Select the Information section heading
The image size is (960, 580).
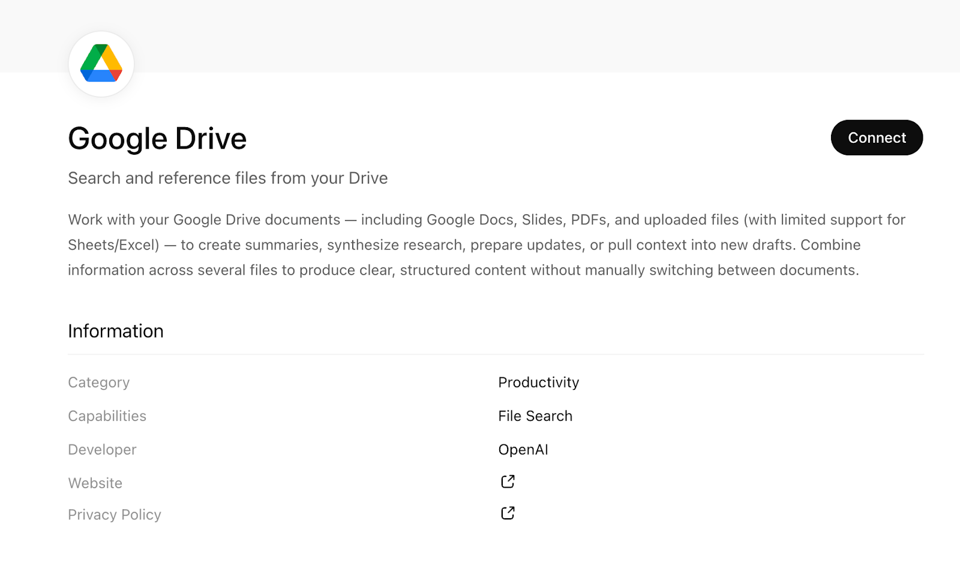116,330
